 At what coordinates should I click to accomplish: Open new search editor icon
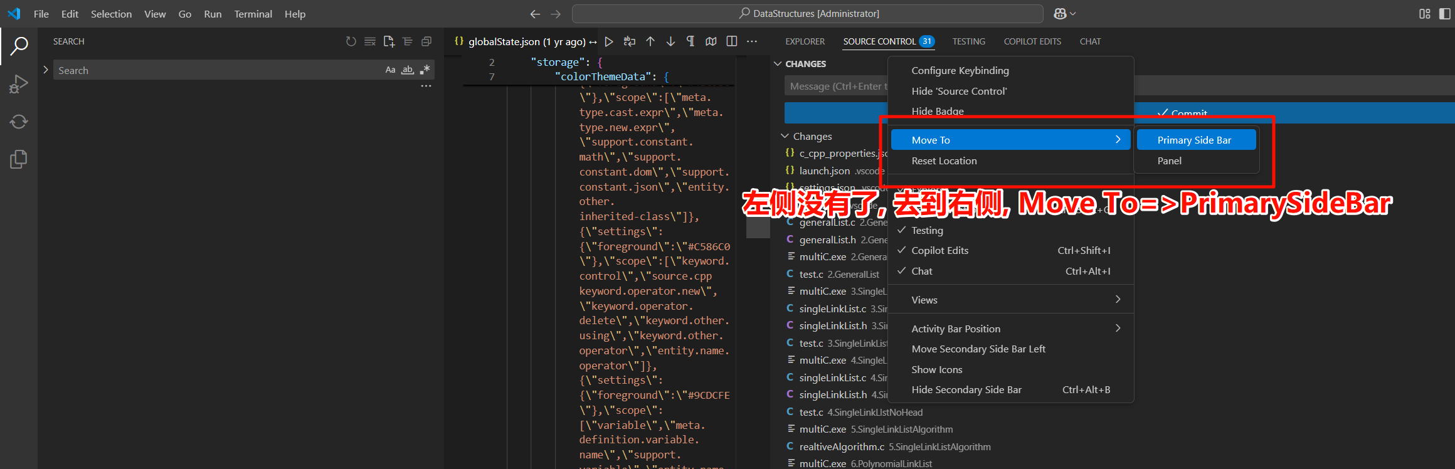(389, 41)
